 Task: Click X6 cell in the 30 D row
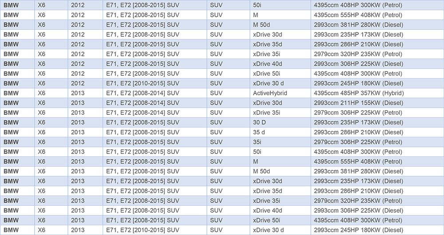(42, 122)
